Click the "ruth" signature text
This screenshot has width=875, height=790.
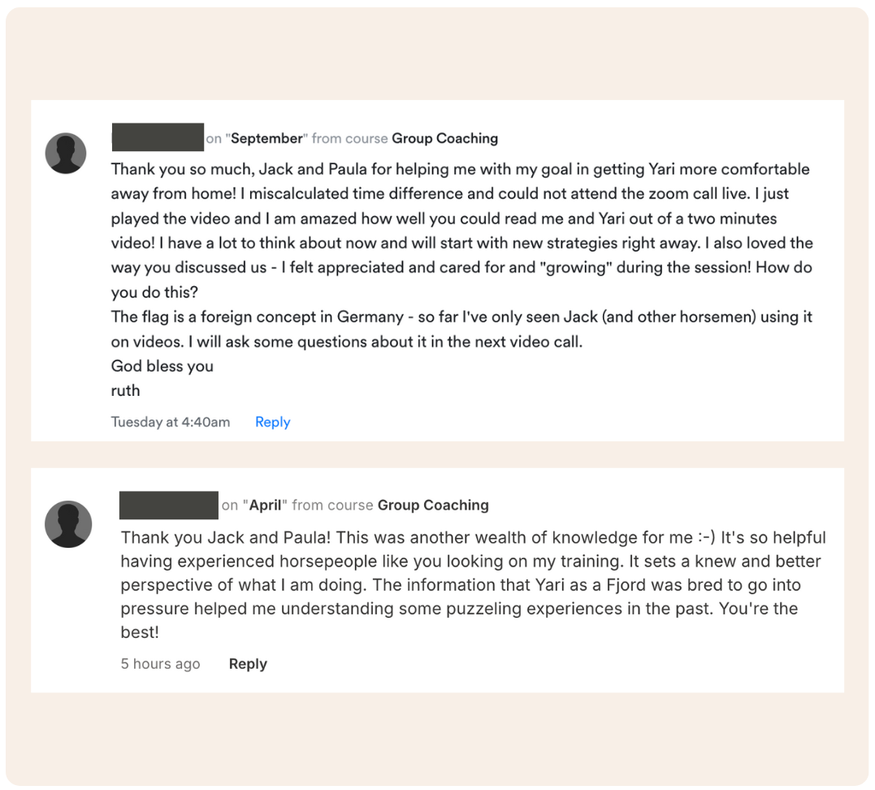click(125, 390)
